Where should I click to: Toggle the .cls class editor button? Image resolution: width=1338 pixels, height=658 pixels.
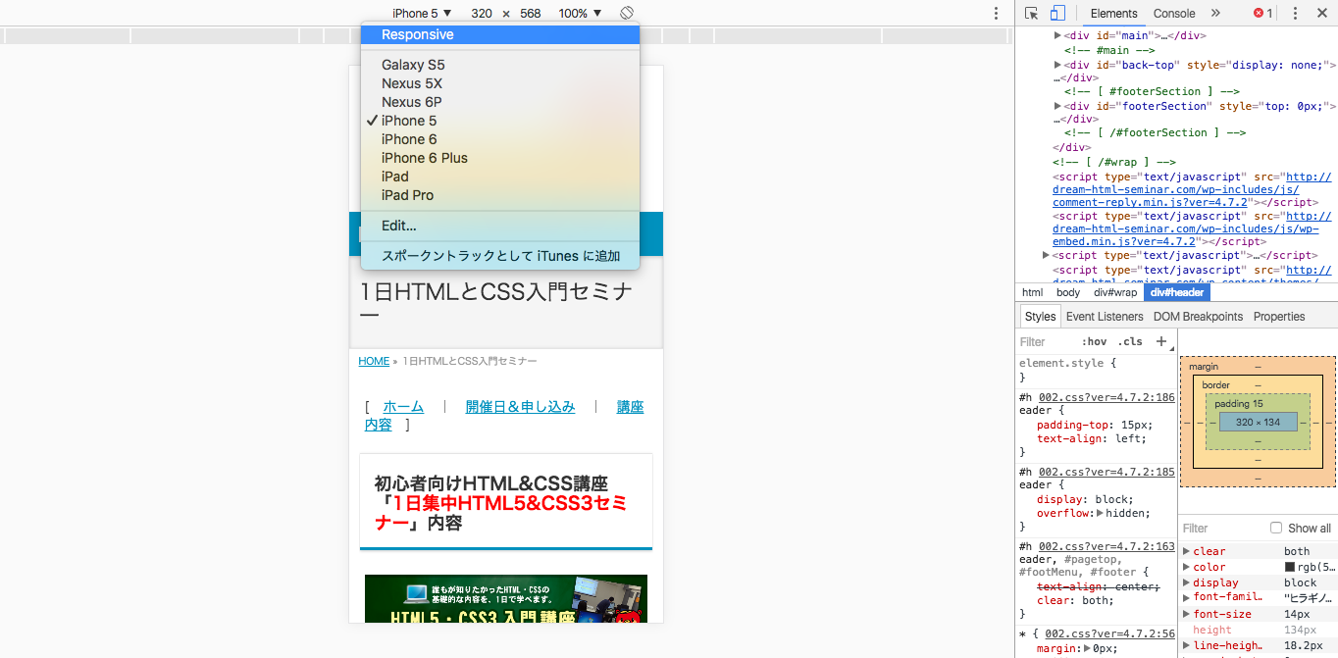[x=1132, y=341]
